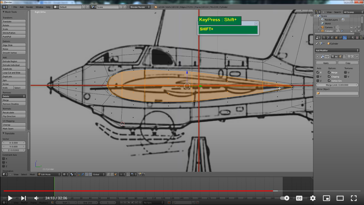Screen dimensions: 364x205
Task: Click the YouTube settings gear icon
Action: tap(313, 198)
